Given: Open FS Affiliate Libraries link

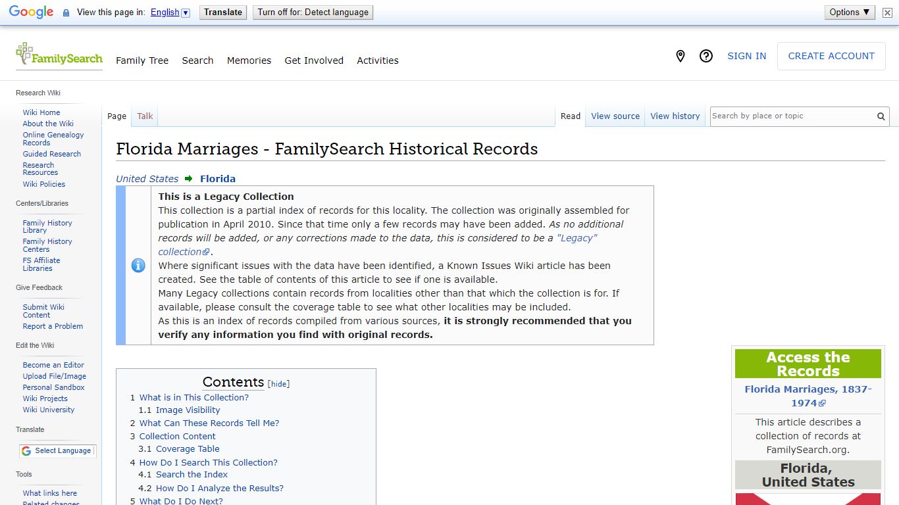Looking at the screenshot, I should pyautogui.click(x=41, y=264).
